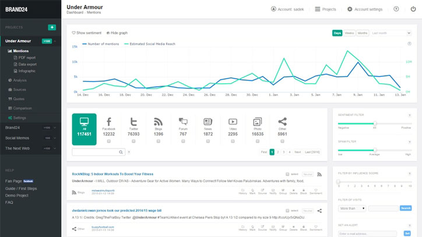Switch graph to Weeks view
The image size is (422, 237).
coord(349,33)
